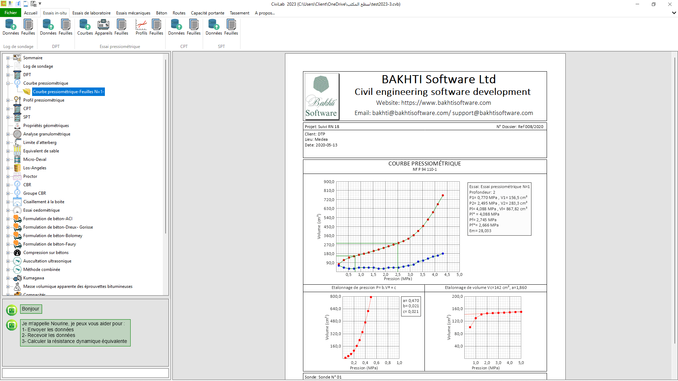Open Données in CPT ribbon group
678x381 pixels.
click(176, 27)
